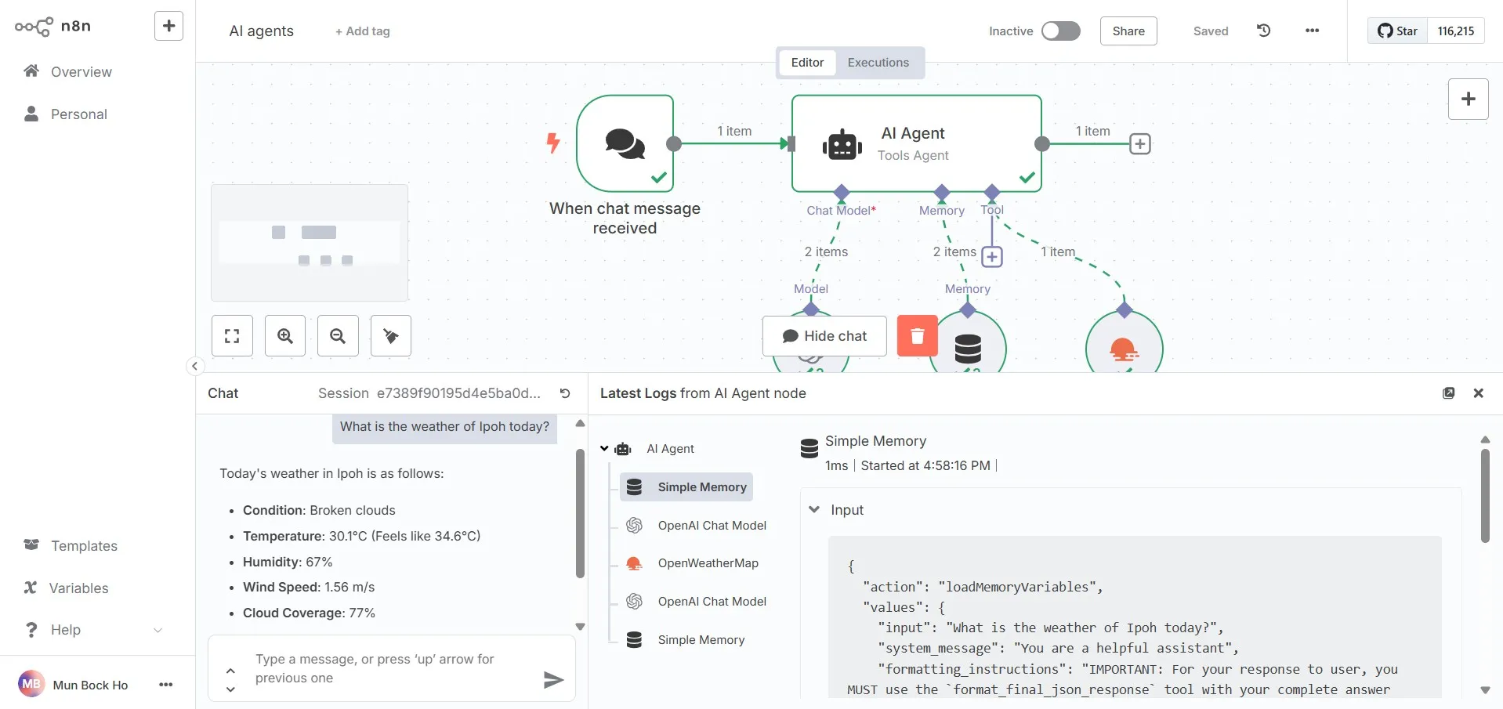1503x709 pixels.
Task: Click the Hide chat button
Action: click(x=824, y=336)
